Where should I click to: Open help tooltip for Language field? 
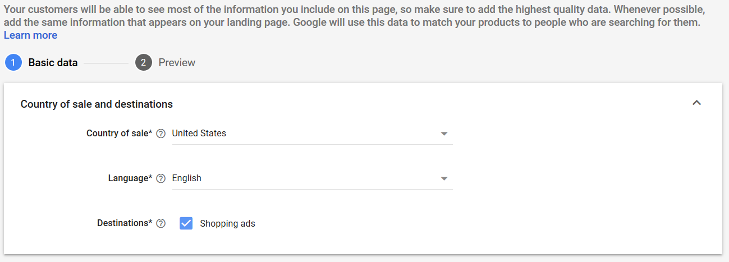point(161,178)
